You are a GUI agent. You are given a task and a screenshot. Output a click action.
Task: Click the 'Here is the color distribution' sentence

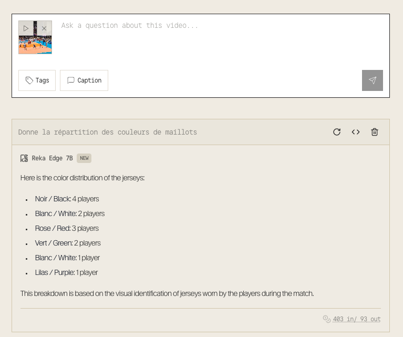pyautogui.click(x=82, y=178)
